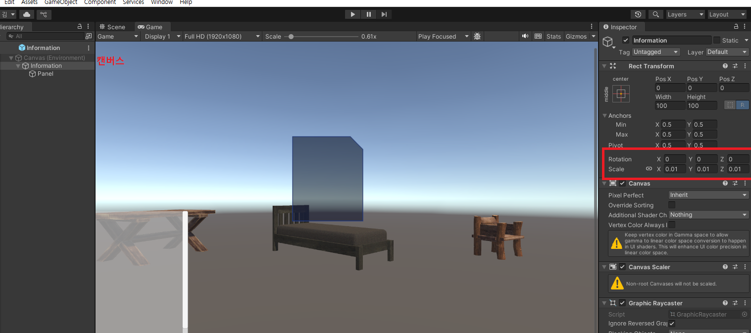Select the Game tab

150,27
